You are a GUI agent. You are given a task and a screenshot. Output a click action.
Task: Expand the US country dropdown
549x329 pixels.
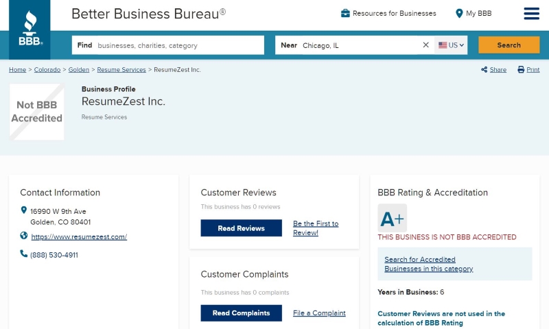tap(451, 45)
